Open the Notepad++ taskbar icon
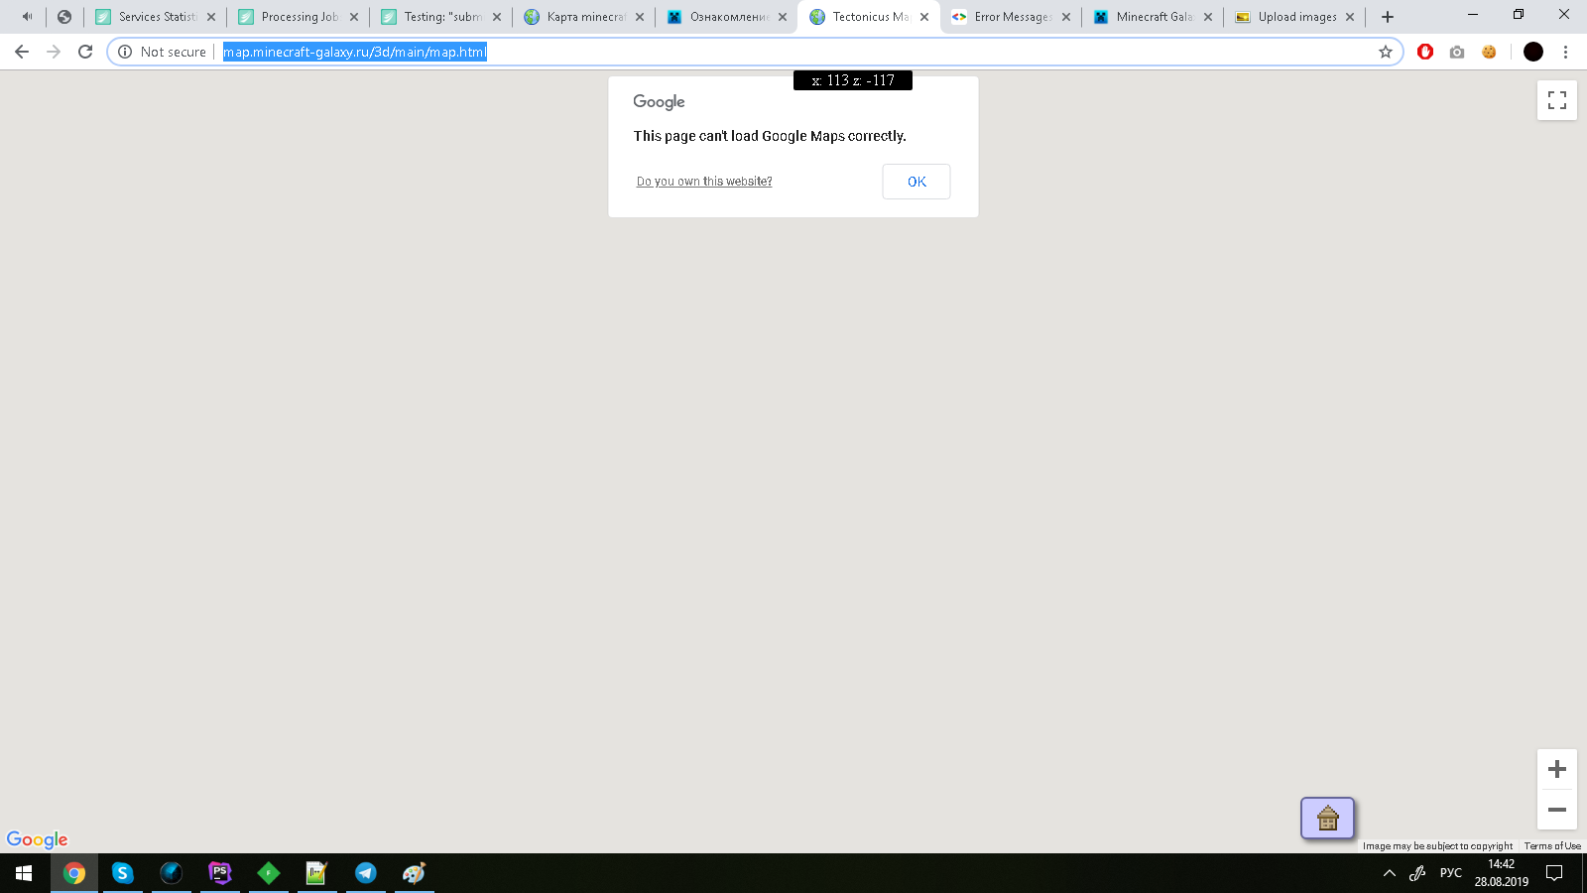The image size is (1587, 893). point(317,873)
